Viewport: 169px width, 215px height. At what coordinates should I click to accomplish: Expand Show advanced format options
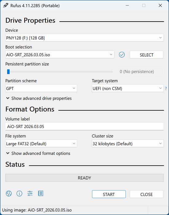click(38, 153)
